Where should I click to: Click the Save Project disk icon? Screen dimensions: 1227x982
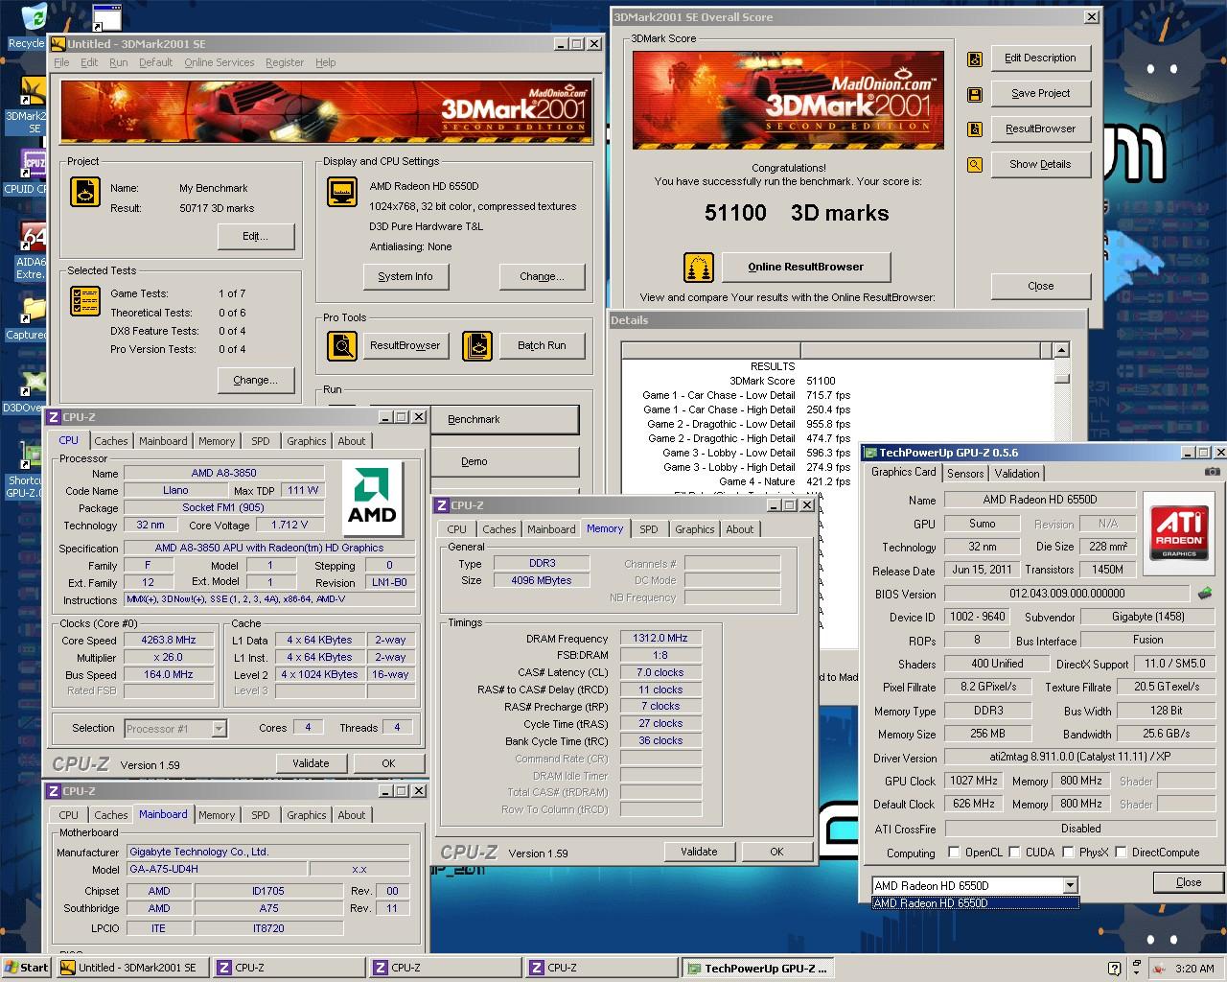[975, 95]
